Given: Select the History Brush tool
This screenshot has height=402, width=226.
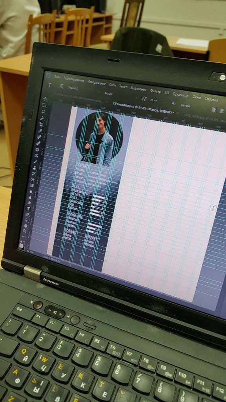Looking at the screenshot, I should tap(33, 173).
